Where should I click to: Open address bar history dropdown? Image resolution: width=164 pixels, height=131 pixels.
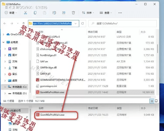(76, 24)
